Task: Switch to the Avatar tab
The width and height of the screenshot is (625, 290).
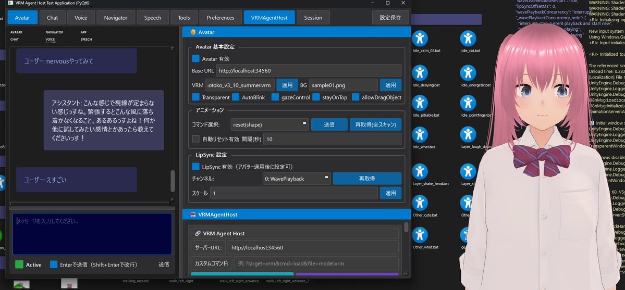Action: pos(22,18)
